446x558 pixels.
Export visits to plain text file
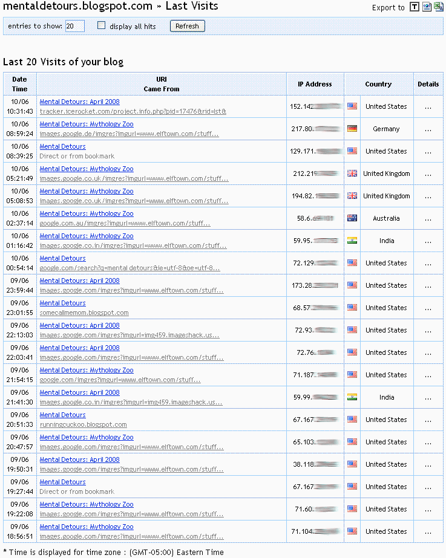(414, 7)
